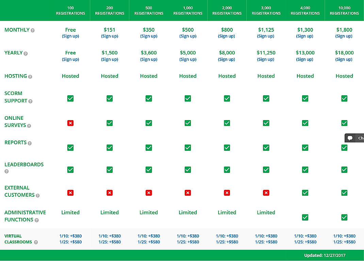Select the 10,000 REGISTRATIONS column header
The height and width of the screenshot is (261, 364).
click(344, 10)
